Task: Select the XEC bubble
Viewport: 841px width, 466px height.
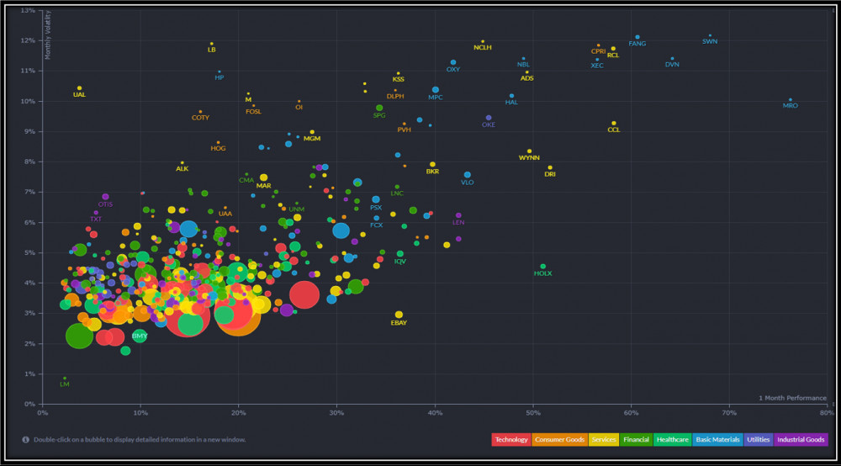Action: (597, 60)
